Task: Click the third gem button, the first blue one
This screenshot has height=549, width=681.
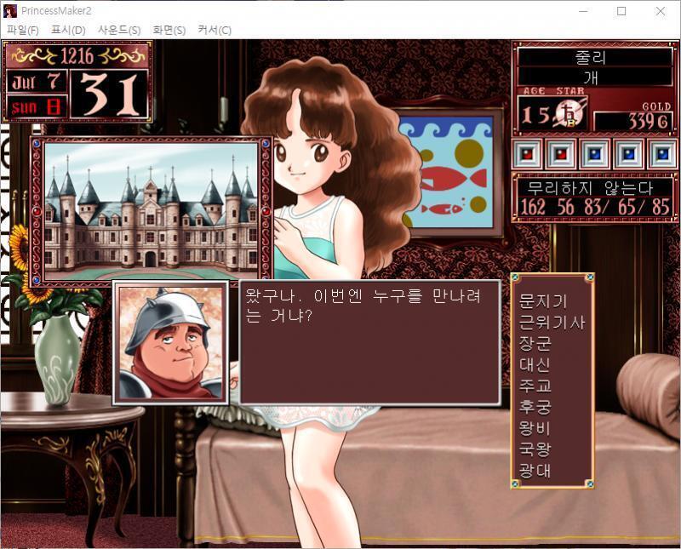Action: pos(594,154)
